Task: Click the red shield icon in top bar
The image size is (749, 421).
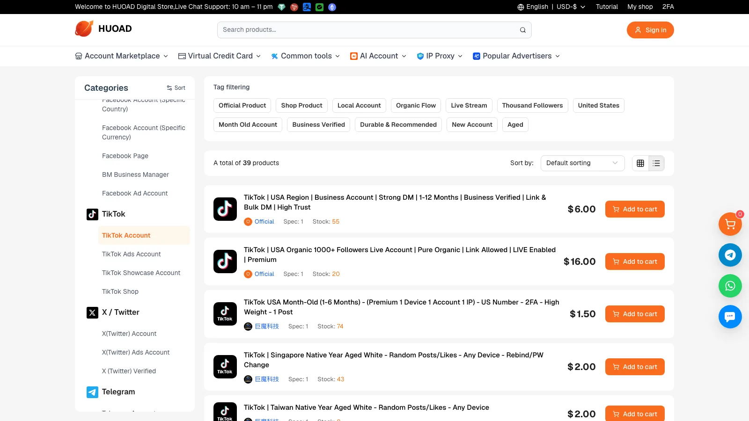Action: click(294, 7)
